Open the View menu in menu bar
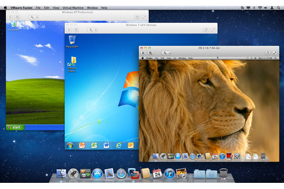The width and height of the screenshot is (284, 189). (x=56, y=8)
